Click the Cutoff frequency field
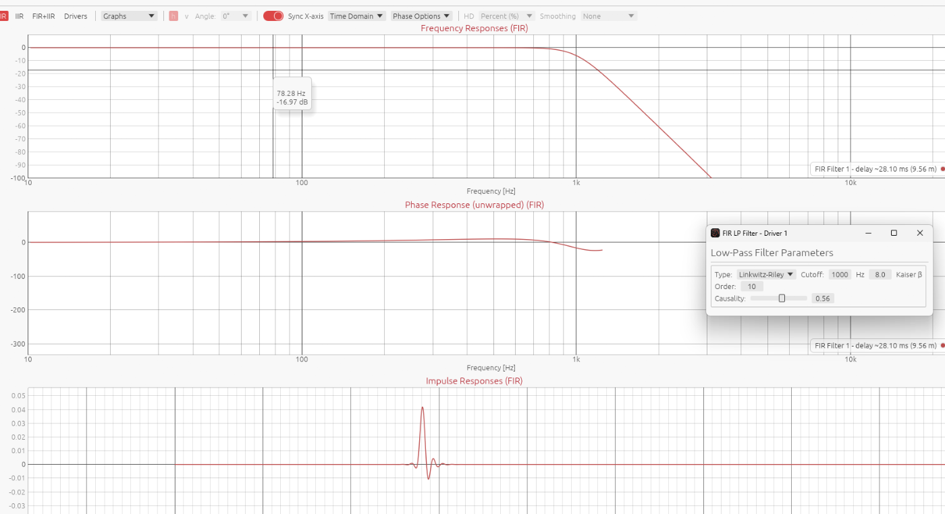 pos(840,275)
